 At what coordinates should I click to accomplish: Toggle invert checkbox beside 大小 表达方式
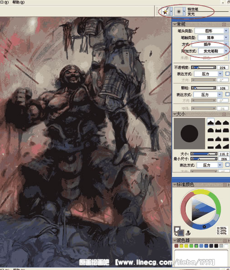[x=227, y=165]
